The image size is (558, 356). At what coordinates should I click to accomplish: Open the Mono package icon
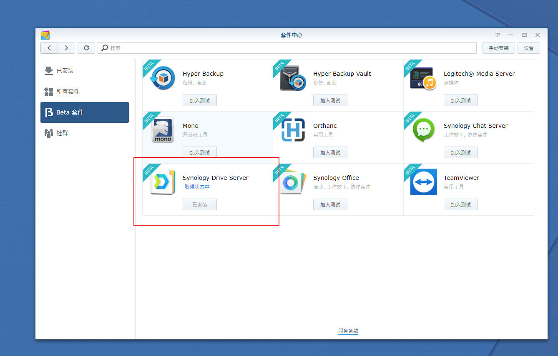(163, 130)
